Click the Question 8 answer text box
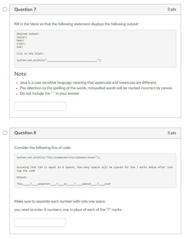188x239 pixels. pos(40,222)
